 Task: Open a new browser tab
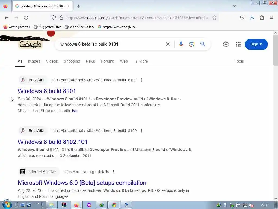coord(78,6)
